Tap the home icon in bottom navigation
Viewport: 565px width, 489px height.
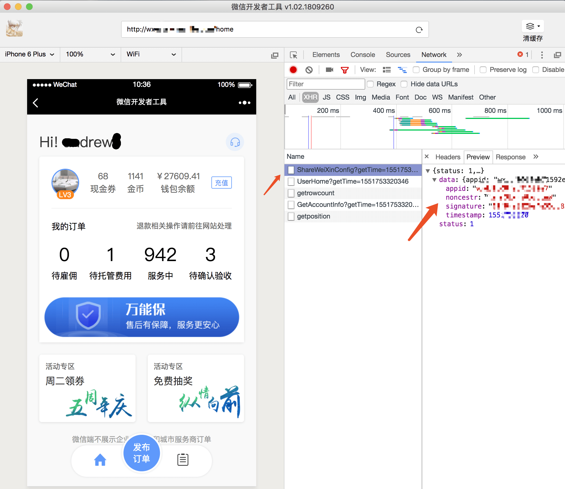pyautogui.click(x=100, y=460)
